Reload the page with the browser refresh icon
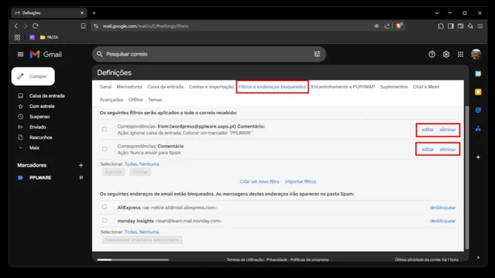The width and height of the screenshot is (495, 278). coord(36,25)
